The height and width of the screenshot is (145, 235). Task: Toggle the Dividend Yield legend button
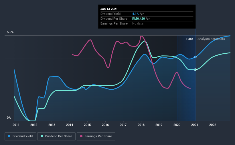20,136
